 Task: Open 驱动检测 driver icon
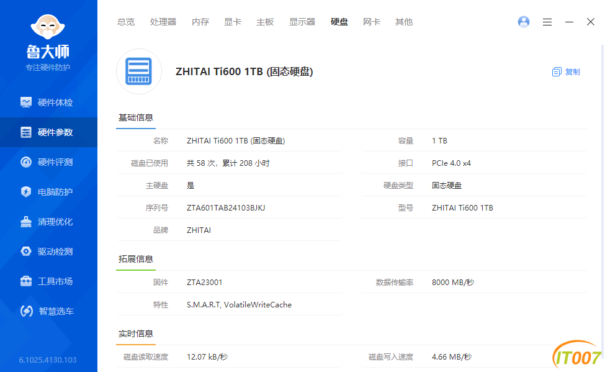pyautogui.click(x=26, y=251)
